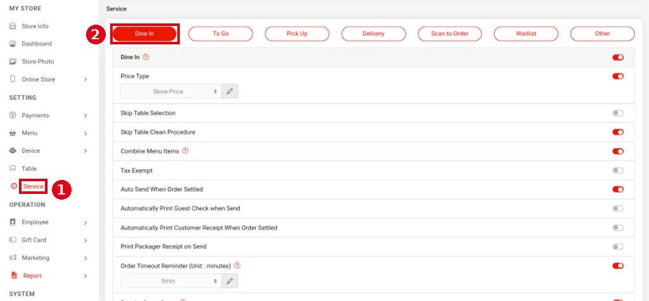649x301 pixels.
Task: Enable Print Packager Receipt on Send
Action: point(618,247)
